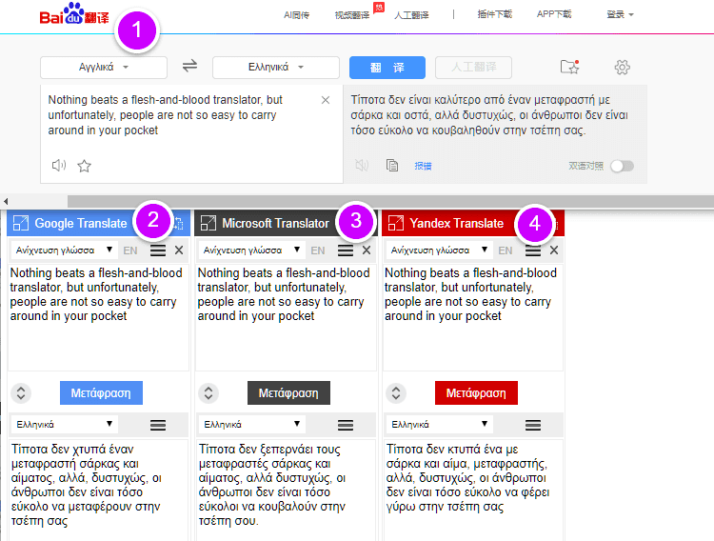This screenshot has width=714, height=541.
Task: Open Microsoft panel target Ελληνικά dropdown
Action: [252, 424]
